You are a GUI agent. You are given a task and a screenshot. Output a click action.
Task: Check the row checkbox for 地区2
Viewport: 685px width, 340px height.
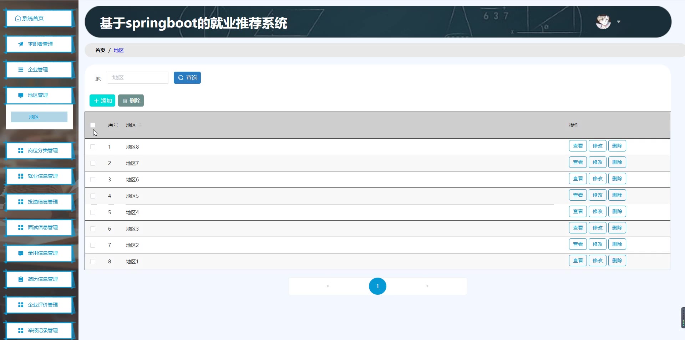pos(93,245)
